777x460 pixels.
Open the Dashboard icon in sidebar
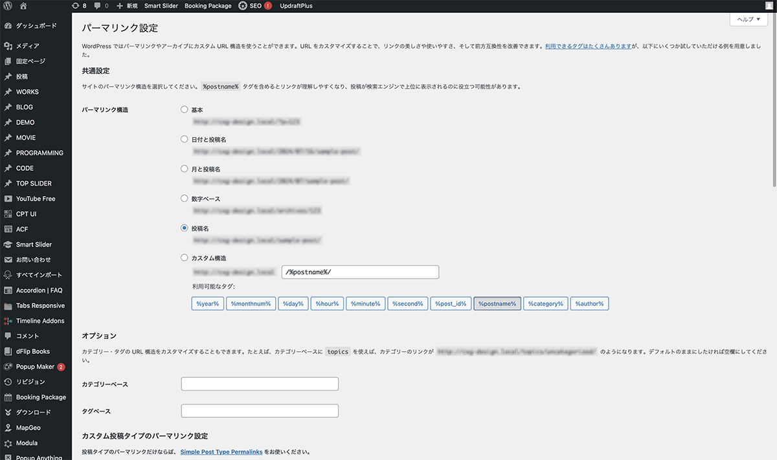pos(8,26)
